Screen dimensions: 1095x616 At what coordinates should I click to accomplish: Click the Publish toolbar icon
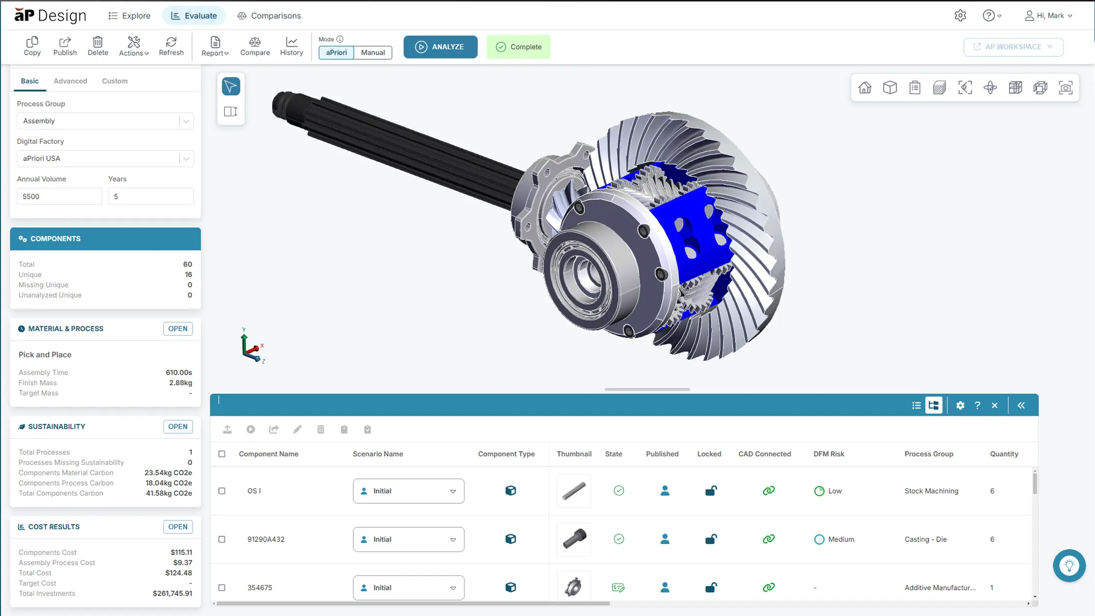point(65,46)
